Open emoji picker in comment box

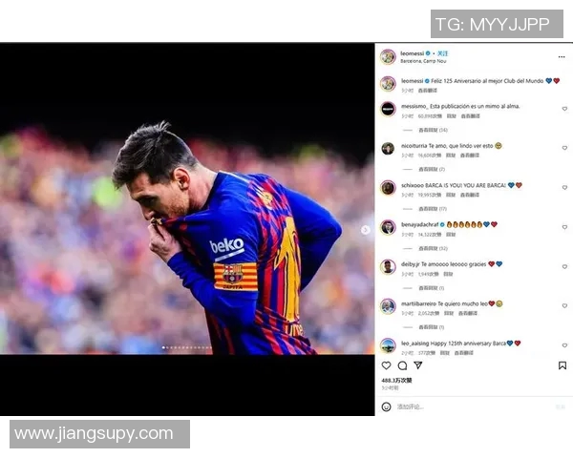tap(386, 406)
